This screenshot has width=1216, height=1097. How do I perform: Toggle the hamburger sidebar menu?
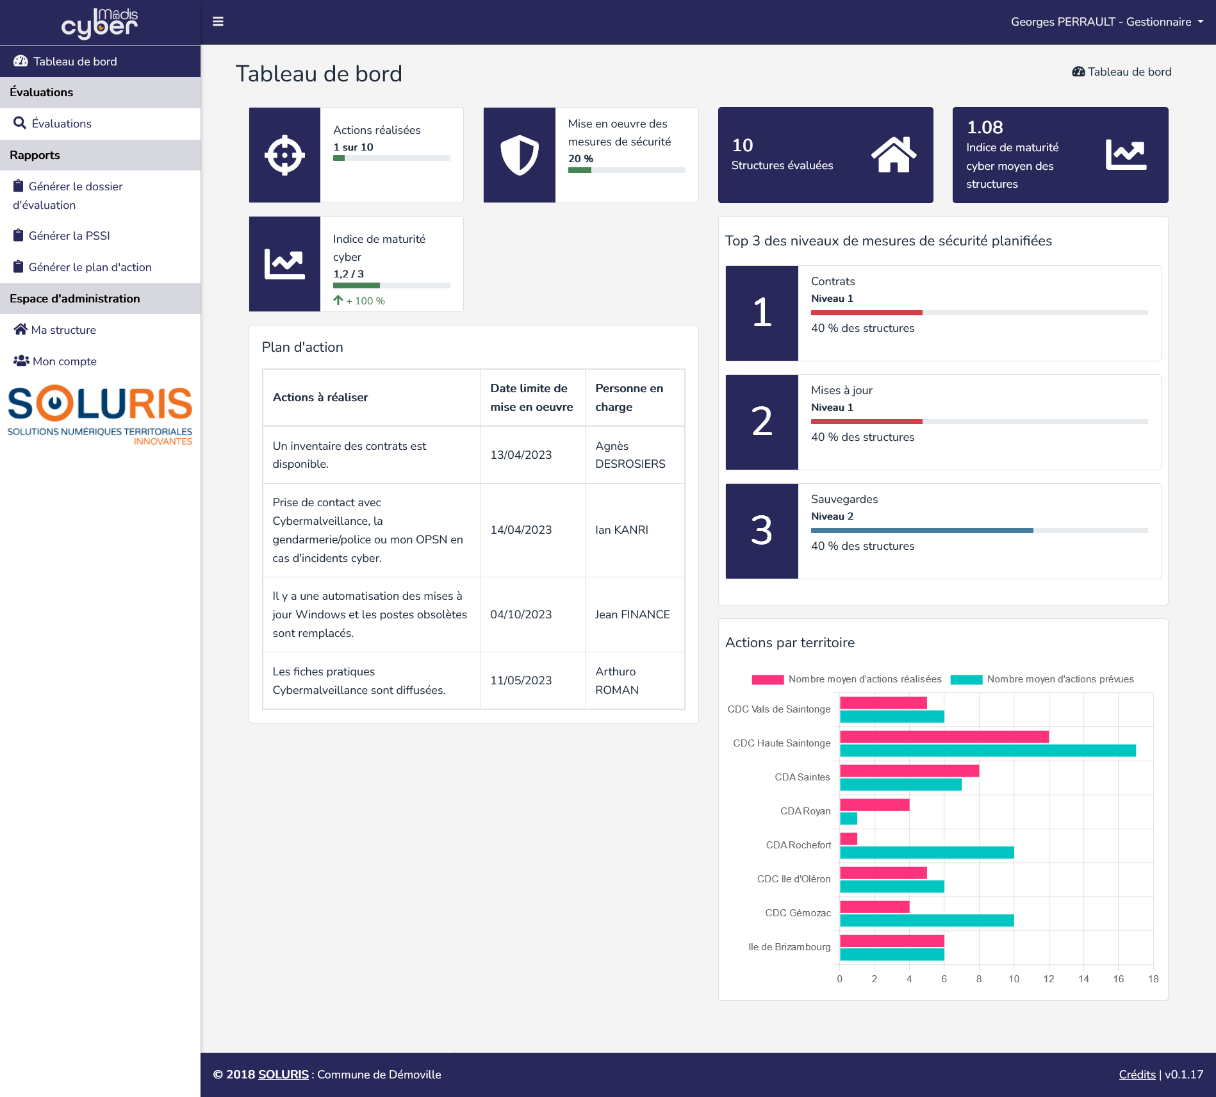click(218, 22)
